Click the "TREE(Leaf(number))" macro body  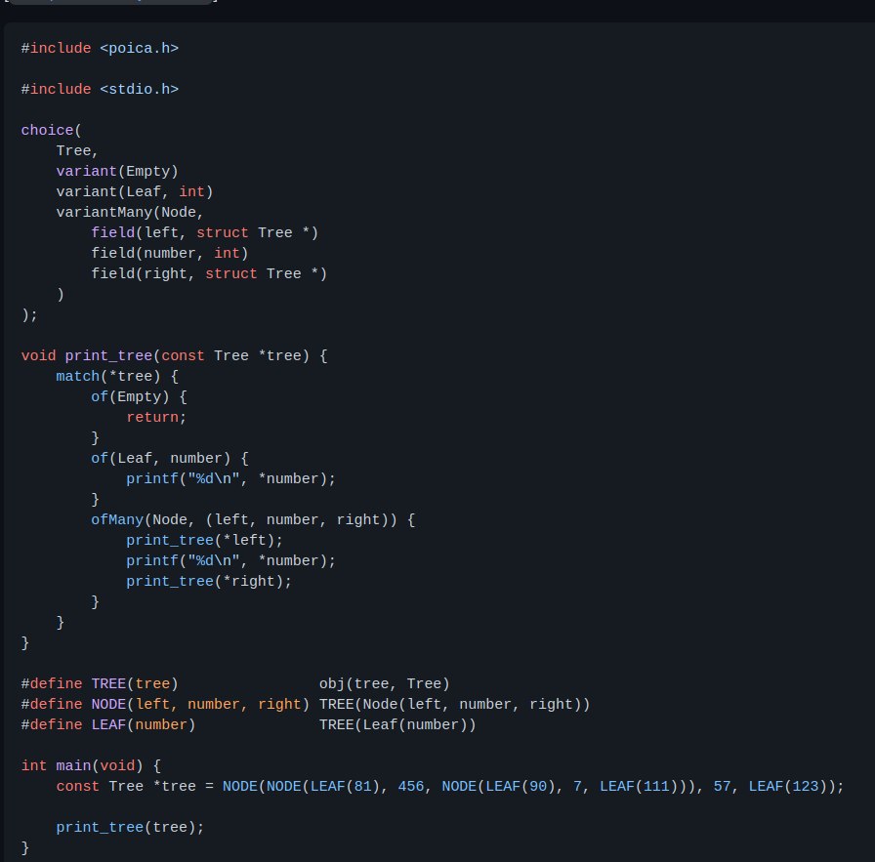[x=397, y=725]
